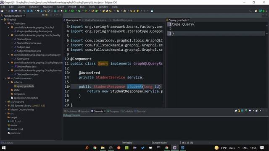This screenshot has width=269, height=151.
Task: Click the New file toolbar icon
Action: click(2, 11)
